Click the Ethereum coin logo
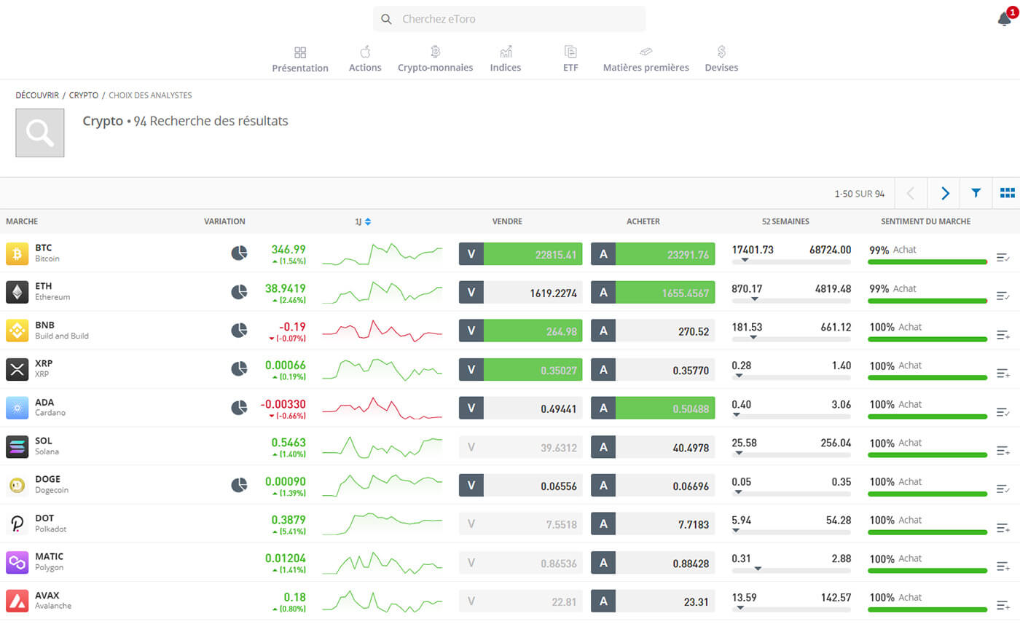1020x624 pixels. 17,292
